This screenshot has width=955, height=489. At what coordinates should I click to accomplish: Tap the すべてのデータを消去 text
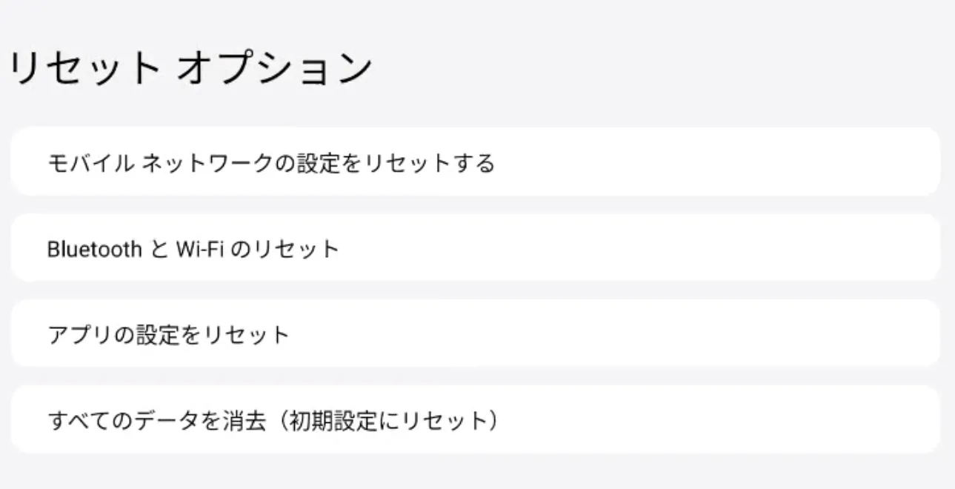click(156, 421)
